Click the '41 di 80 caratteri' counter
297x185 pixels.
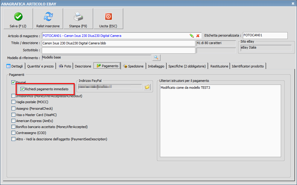click(216, 43)
